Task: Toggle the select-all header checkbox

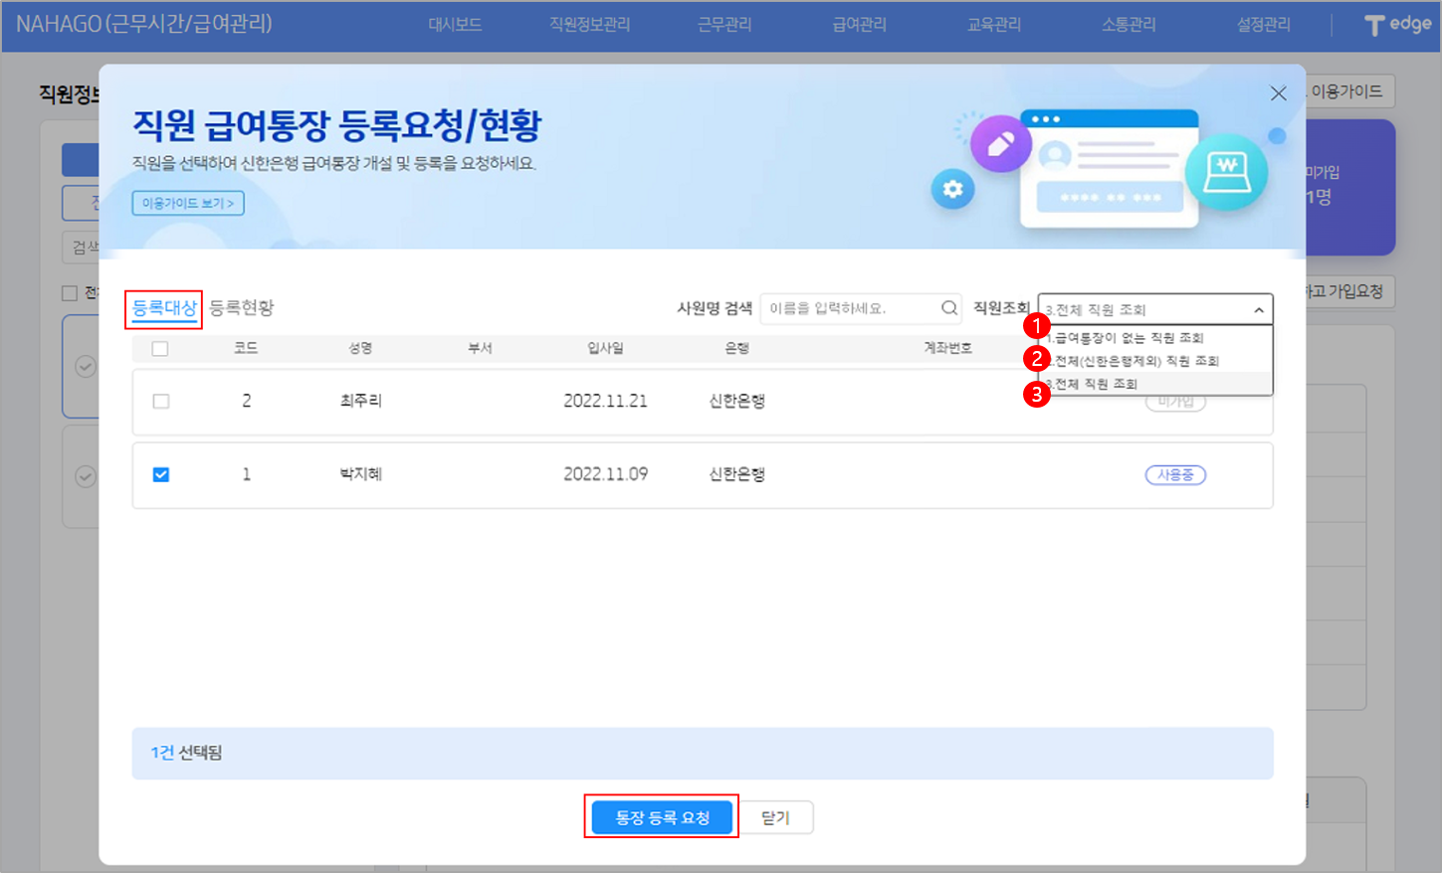Action: (160, 349)
